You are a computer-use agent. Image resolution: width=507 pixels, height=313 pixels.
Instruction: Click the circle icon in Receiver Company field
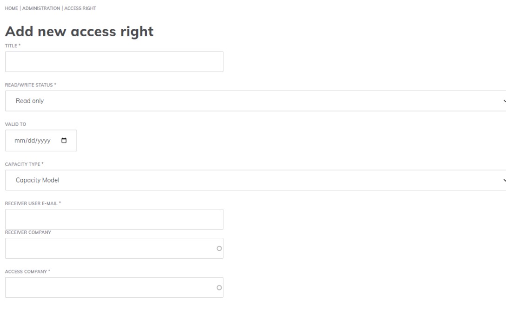click(219, 248)
